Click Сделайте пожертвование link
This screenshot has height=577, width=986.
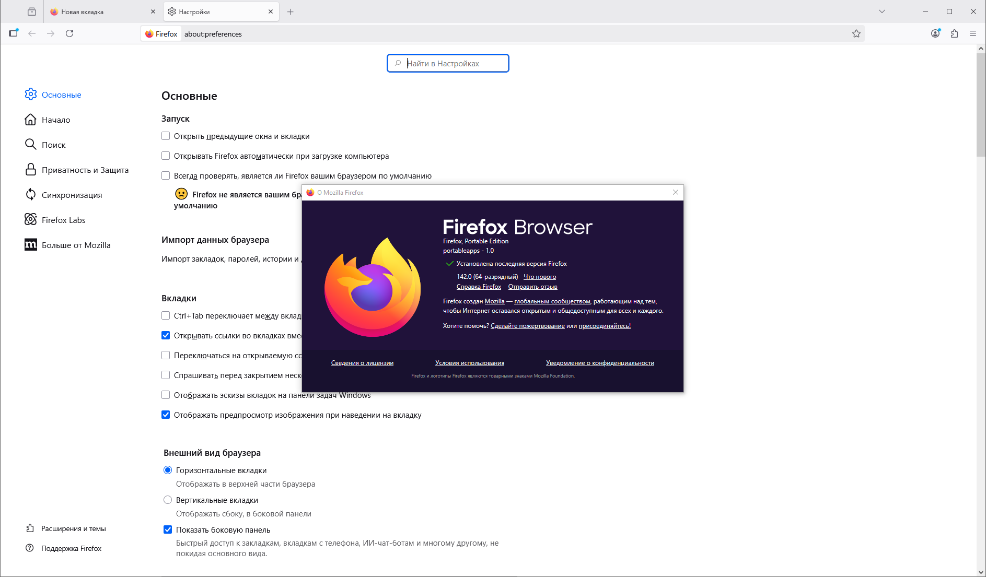pos(528,326)
